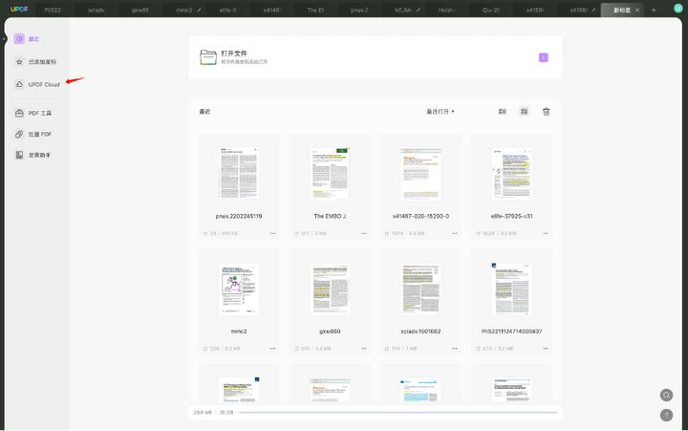Click the help question mark button
Screen dimensions: 688x431
tap(666, 415)
